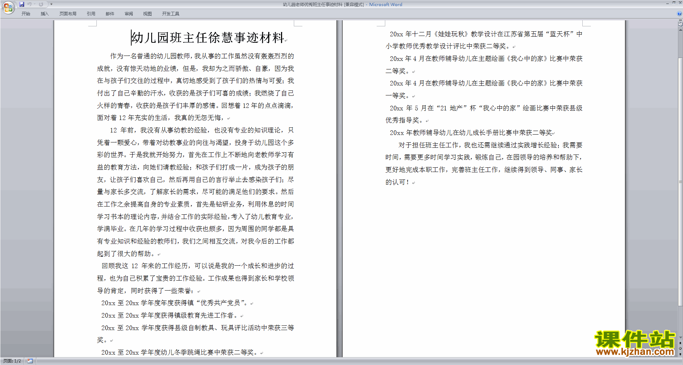The image size is (683, 365).
Task: Click line mentioning 镇级教育先进工作者
Action: (x=170, y=316)
